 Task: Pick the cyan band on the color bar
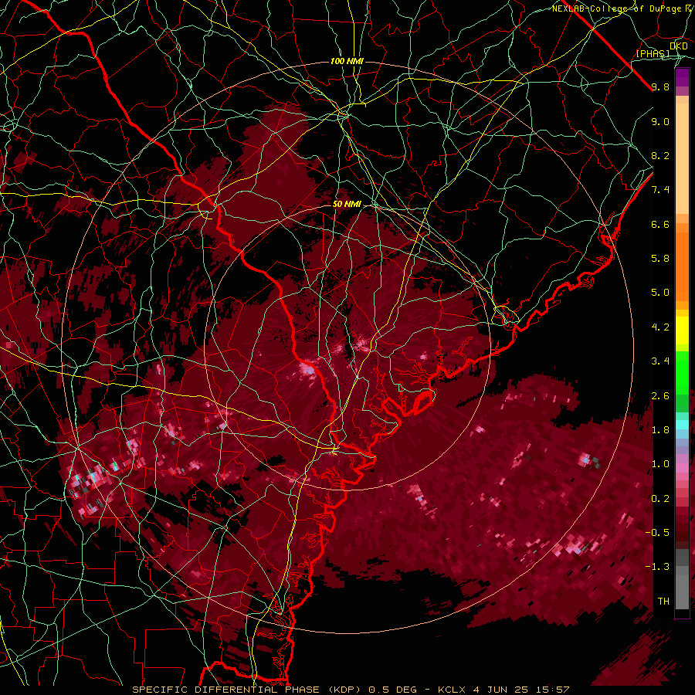[682, 425]
